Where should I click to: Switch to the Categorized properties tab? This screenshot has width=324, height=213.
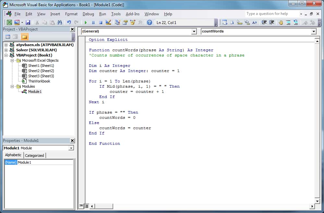[34, 156]
